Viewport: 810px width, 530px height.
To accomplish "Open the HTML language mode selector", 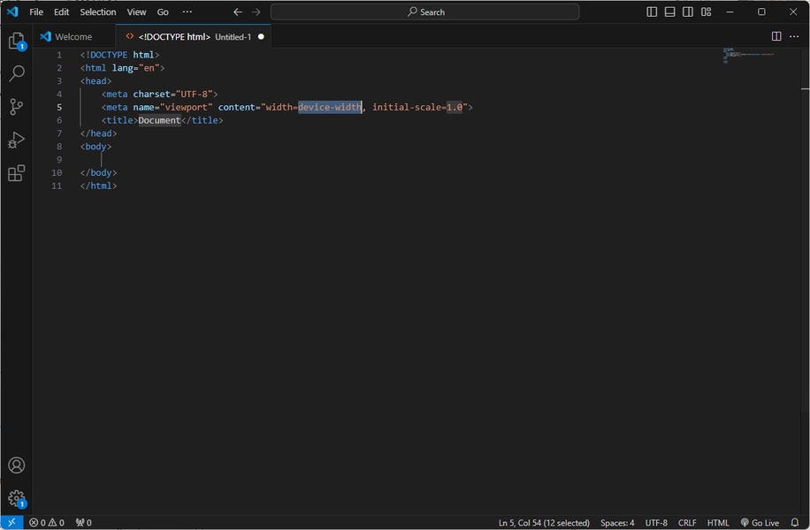I will click(x=717, y=523).
